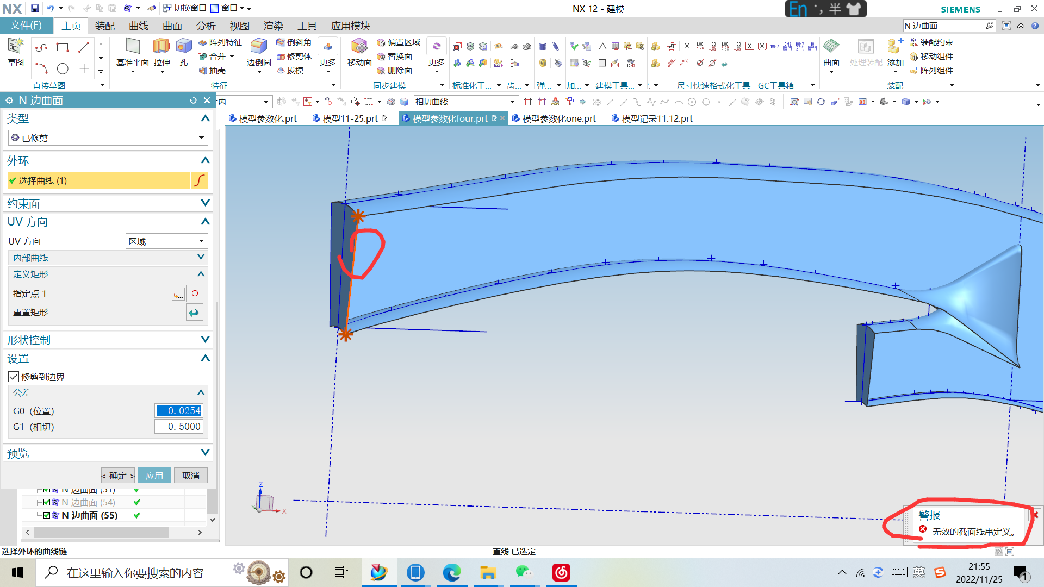Toggle checkbox for N 边曲面 (54)

(47, 502)
